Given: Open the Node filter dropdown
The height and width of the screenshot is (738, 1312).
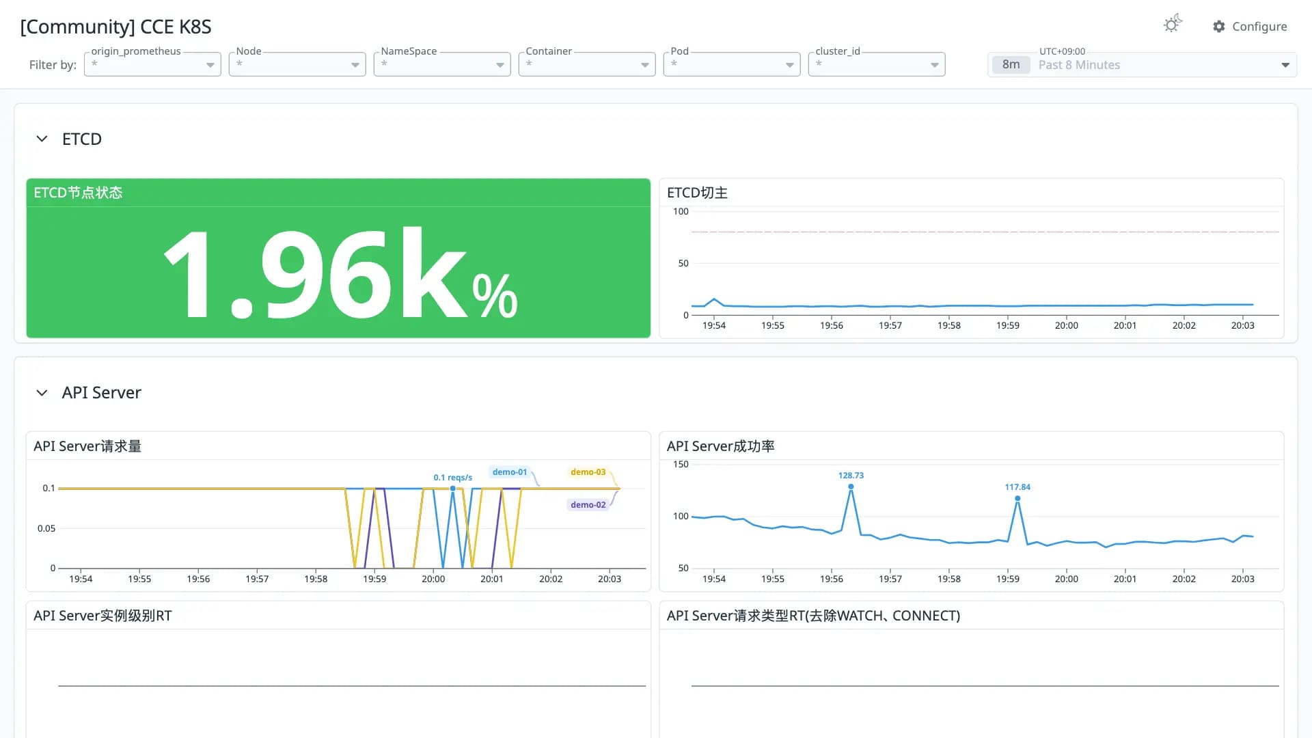Looking at the screenshot, I should [x=297, y=64].
